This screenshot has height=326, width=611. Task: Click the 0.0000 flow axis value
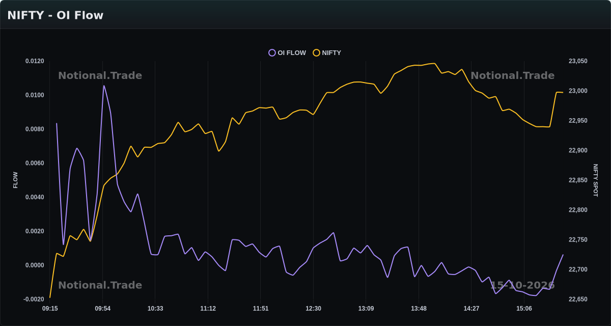[35, 265]
